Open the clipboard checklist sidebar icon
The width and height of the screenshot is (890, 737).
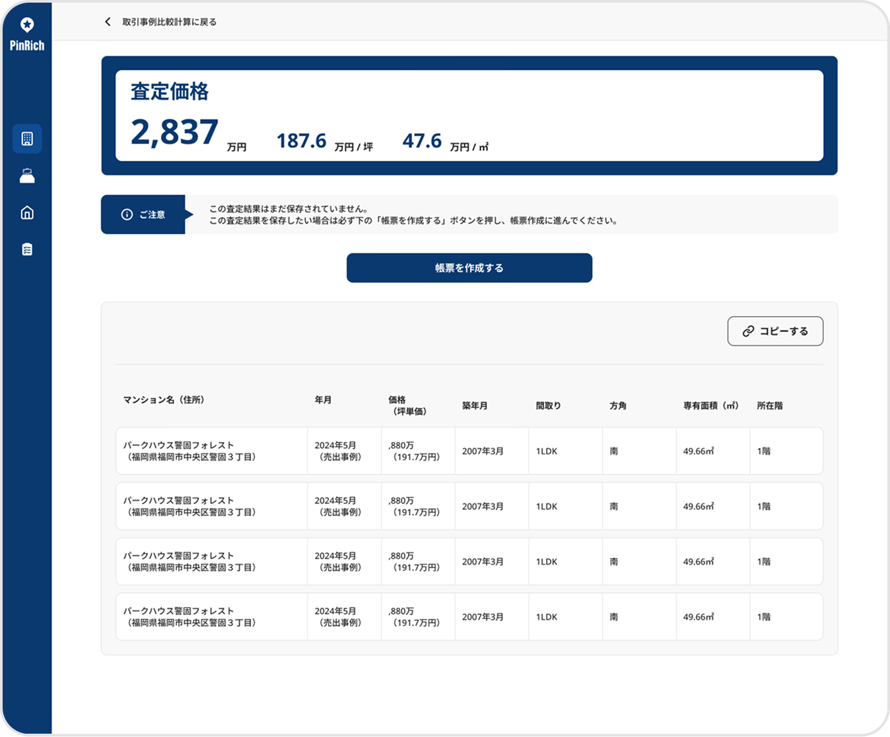pos(27,249)
